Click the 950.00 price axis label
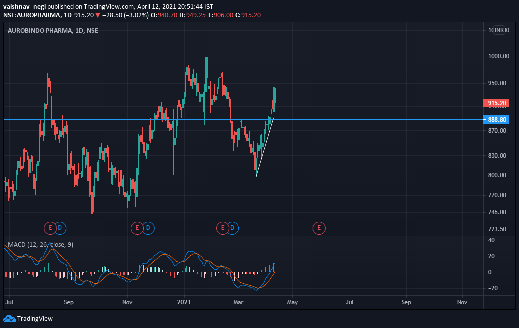Viewport: 519px width, 328px height. tap(497, 83)
